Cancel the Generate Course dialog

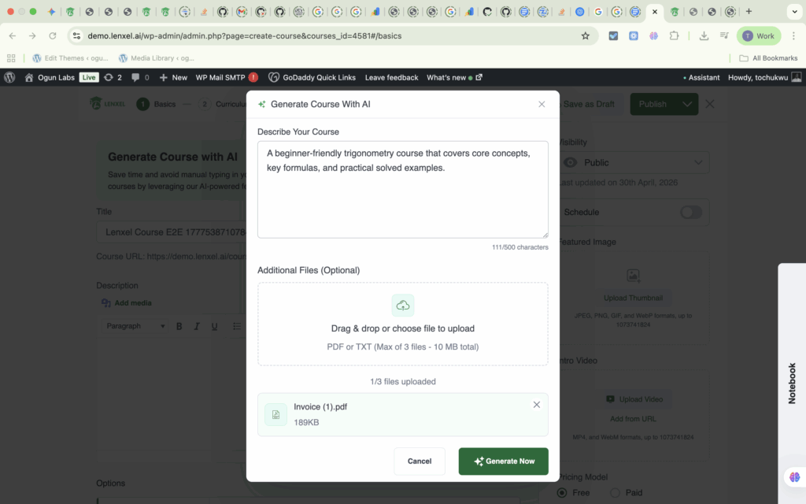pos(420,461)
